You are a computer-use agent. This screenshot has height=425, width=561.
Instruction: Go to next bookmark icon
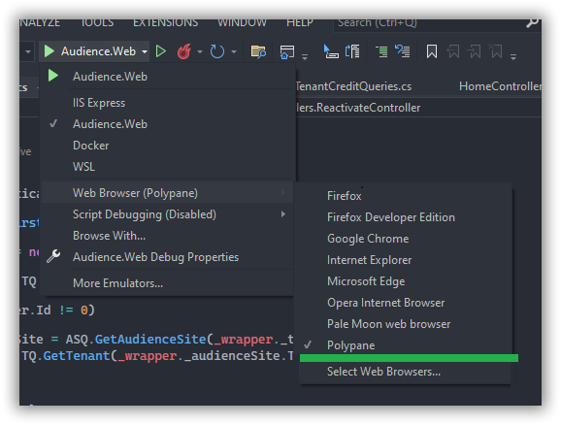click(x=475, y=51)
